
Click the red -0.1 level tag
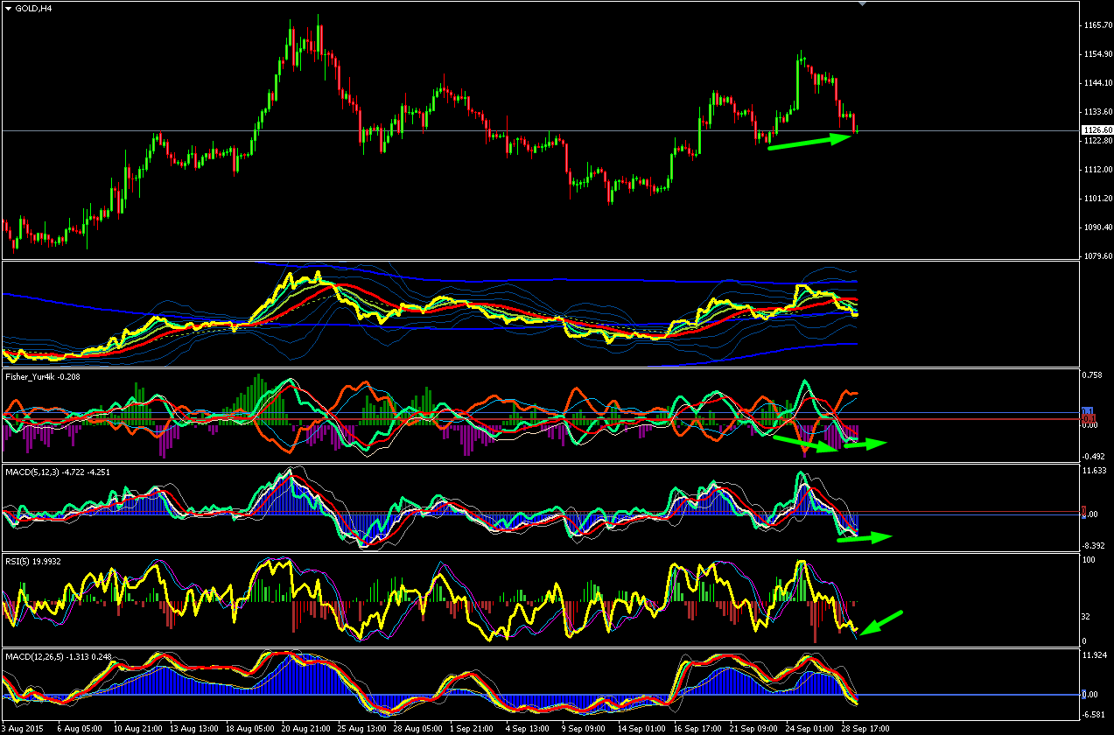[x=1089, y=419]
